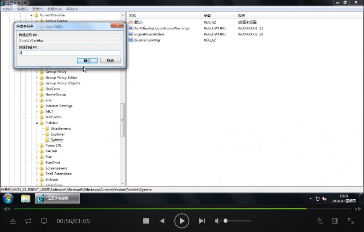This screenshot has height=232, width=364.
Task: Enter fullscreen with the expand arrows icon
Action: pos(350,221)
